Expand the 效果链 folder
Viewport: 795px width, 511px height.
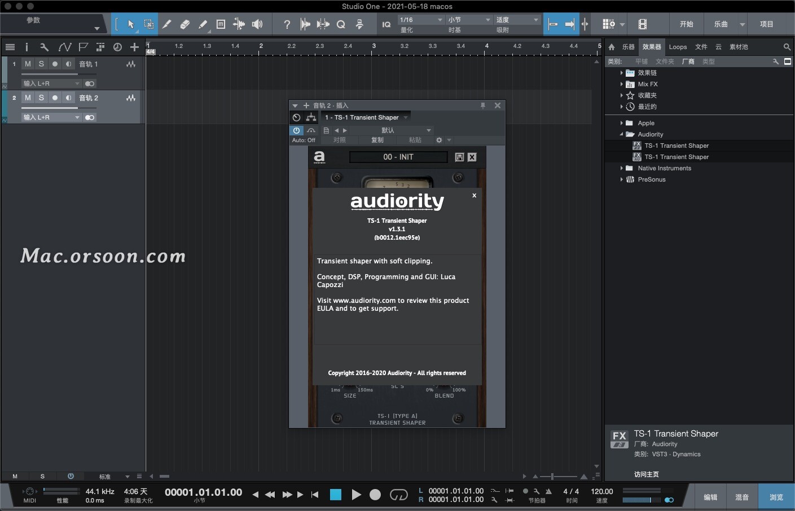(x=622, y=73)
